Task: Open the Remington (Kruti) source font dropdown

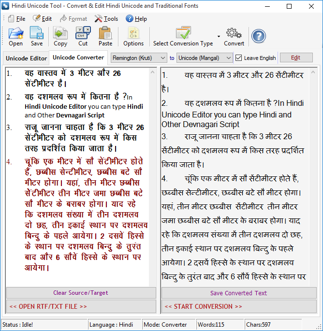Action: click(x=139, y=58)
